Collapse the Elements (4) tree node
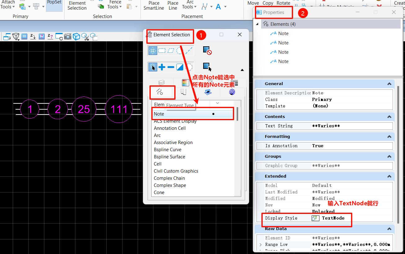Viewport: 405px width, 254px height. [x=257, y=24]
